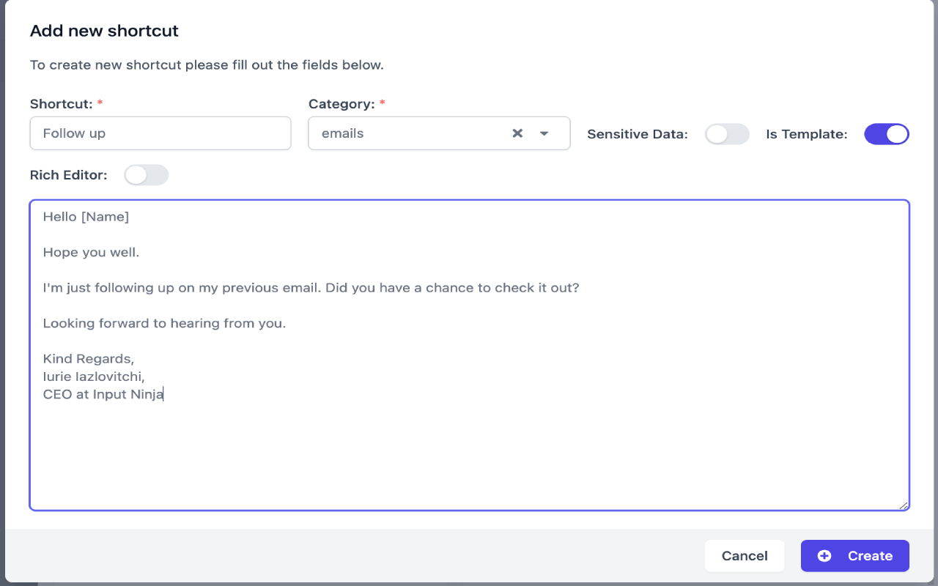Place cursor on the Kind Regards line
The image size is (938, 586).
coord(89,359)
